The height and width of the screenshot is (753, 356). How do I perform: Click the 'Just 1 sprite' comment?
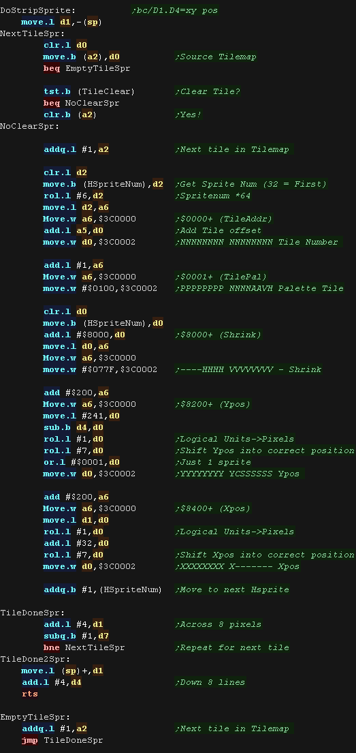(x=212, y=462)
